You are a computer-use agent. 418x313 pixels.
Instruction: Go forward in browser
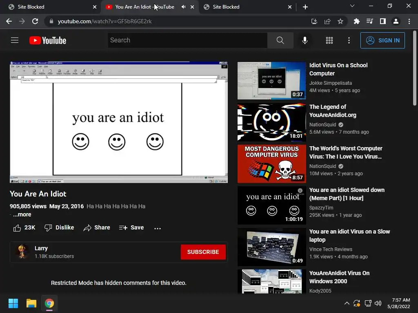[22, 21]
